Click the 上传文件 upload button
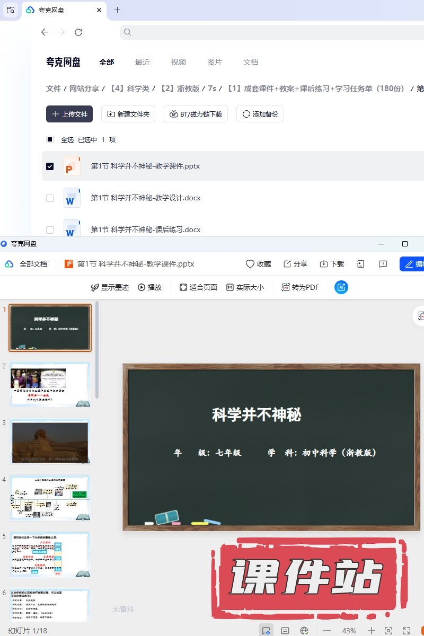 pyautogui.click(x=69, y=114)
